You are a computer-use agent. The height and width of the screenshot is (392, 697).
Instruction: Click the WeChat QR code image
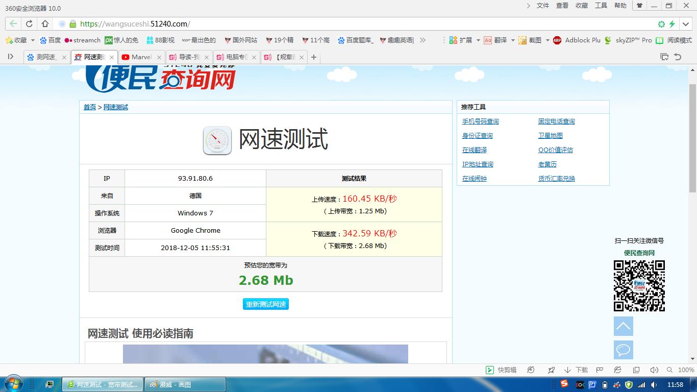coord(639,286)
